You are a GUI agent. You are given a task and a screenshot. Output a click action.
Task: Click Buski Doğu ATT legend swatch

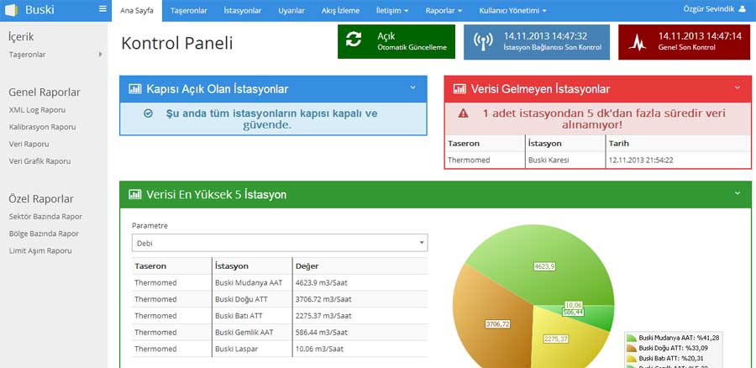coord(632,348)
